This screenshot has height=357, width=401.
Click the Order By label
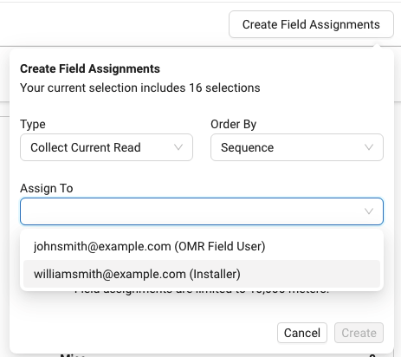click(x=233, y=124)
